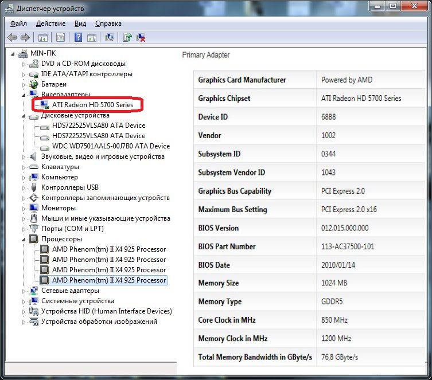432x380 pixels.
Task: Expand Звуковые, видео и игровые устройства
Action: [24, 157]
